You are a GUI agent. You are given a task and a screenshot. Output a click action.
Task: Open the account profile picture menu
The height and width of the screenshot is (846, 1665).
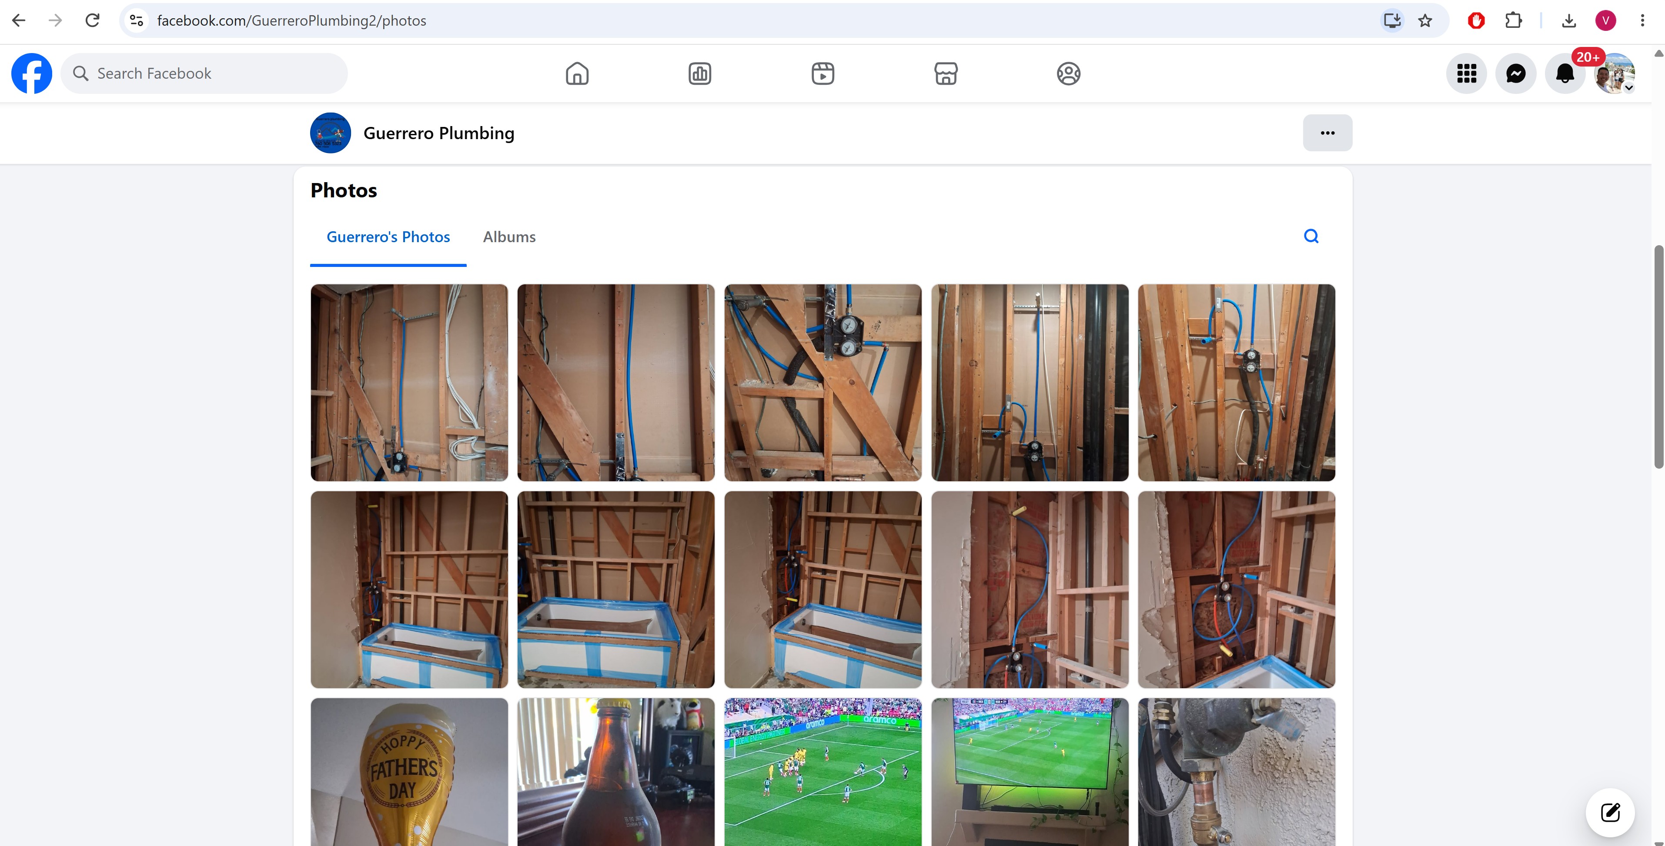[x=1615, y=73]
